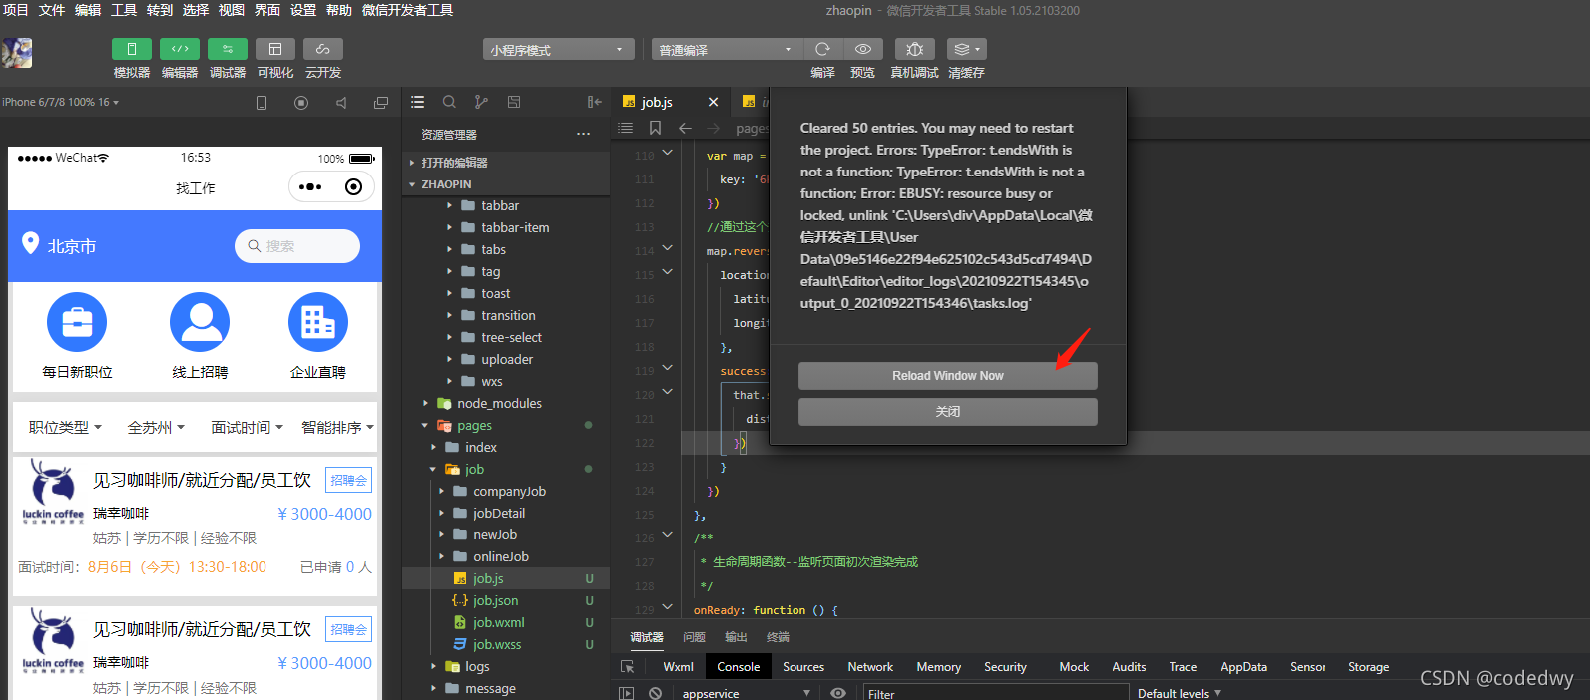
Task: Collapse the sidebar panel icon
Action: (594, 102)
